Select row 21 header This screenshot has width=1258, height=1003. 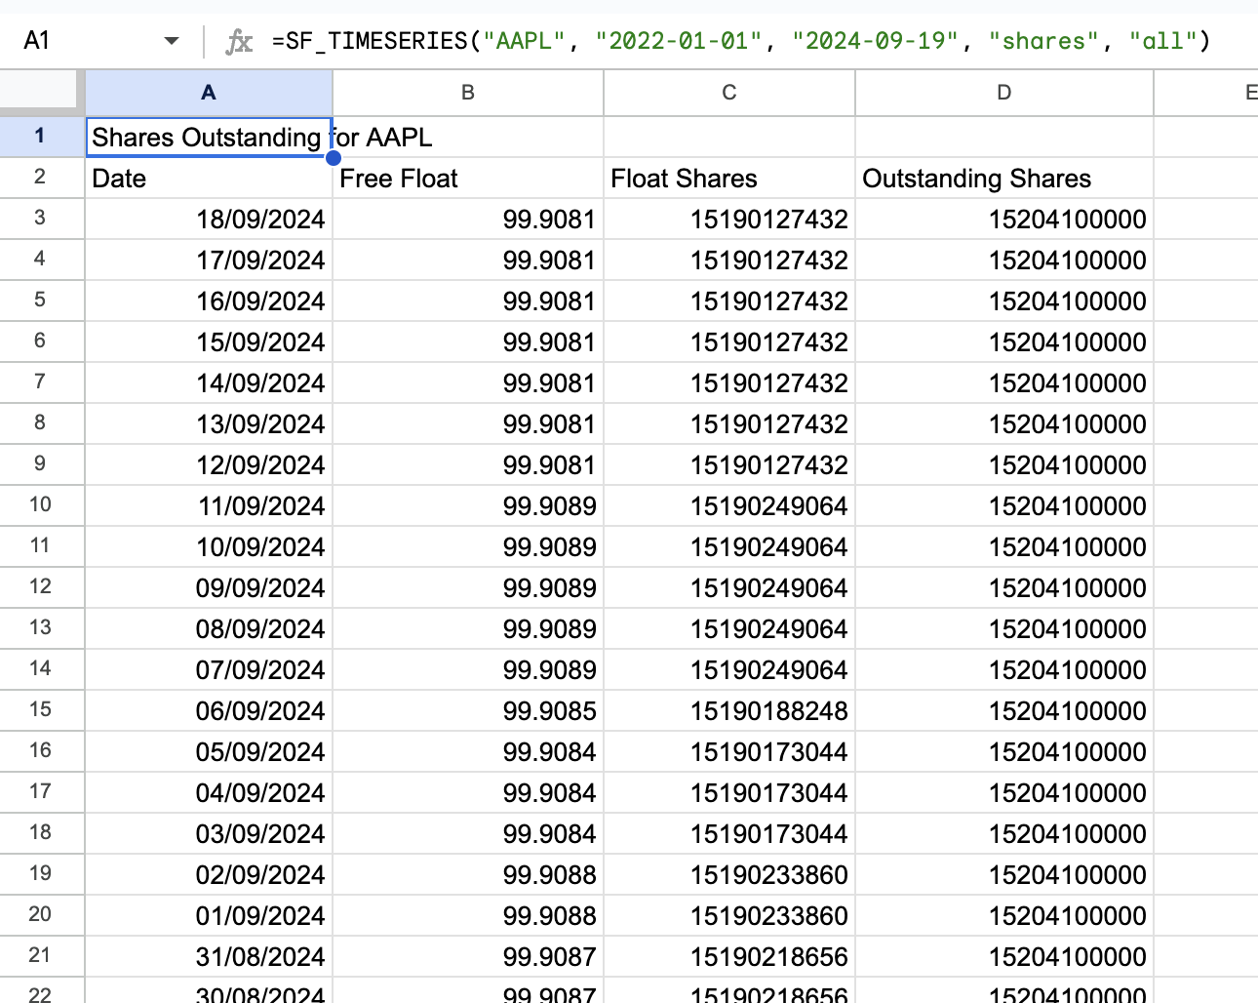tap(42, 956)
